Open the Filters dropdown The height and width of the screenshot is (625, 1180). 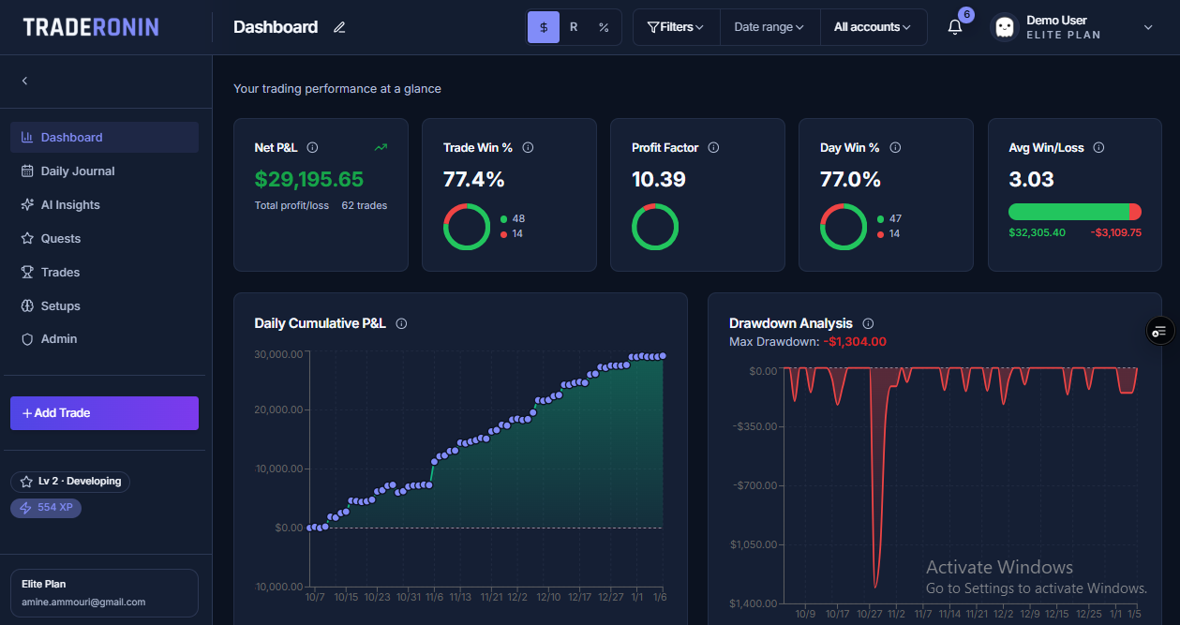(x=676, y=27)
